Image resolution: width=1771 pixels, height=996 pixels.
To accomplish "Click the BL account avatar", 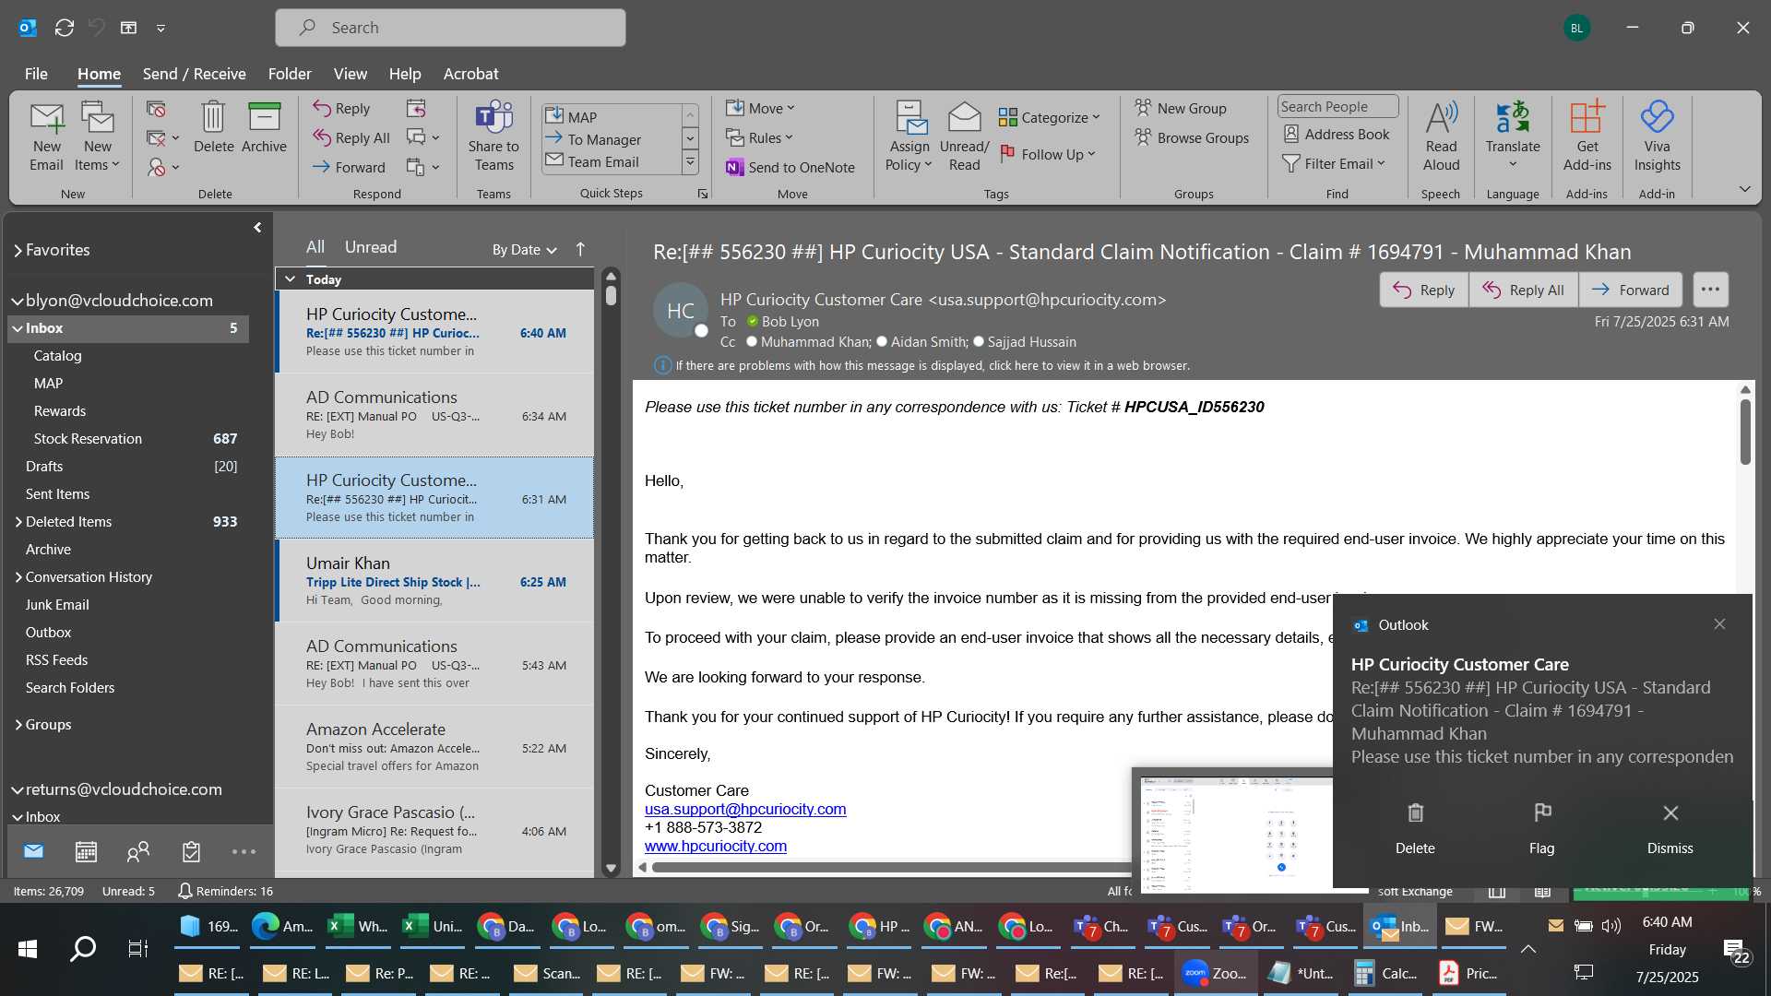I will 1576,28.
